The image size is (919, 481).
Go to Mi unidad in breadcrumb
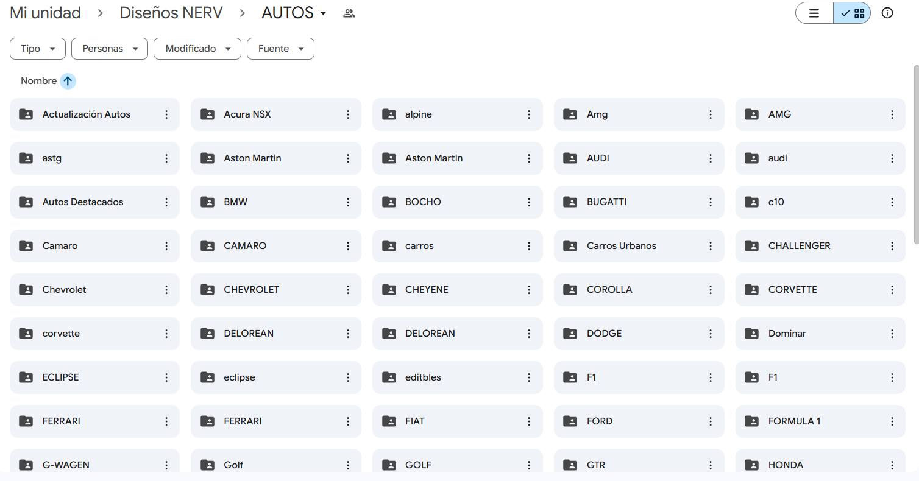point(45,13)
